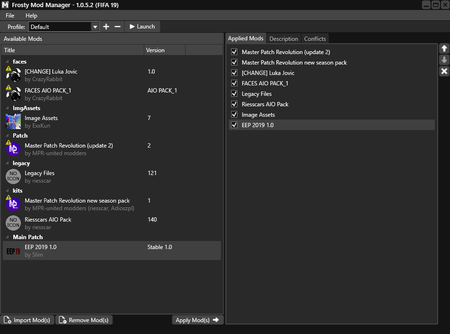Image resolution: width=450 pixels, height=334 pixels.
Task: Disable the Riesscars AIO Pack checkbox
Action: 234,104
